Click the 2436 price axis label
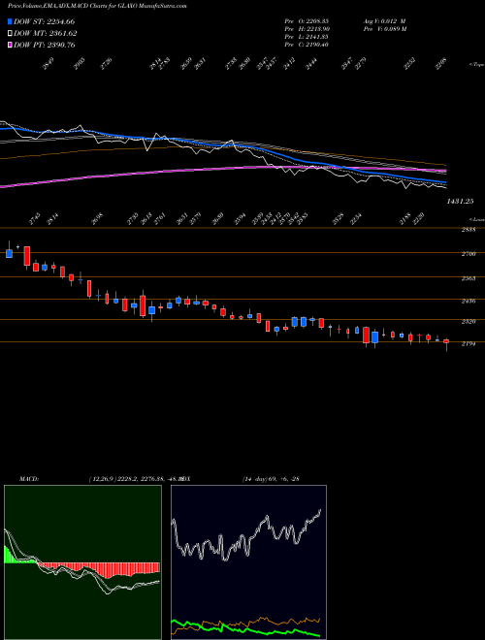 (x=468, y=301)
